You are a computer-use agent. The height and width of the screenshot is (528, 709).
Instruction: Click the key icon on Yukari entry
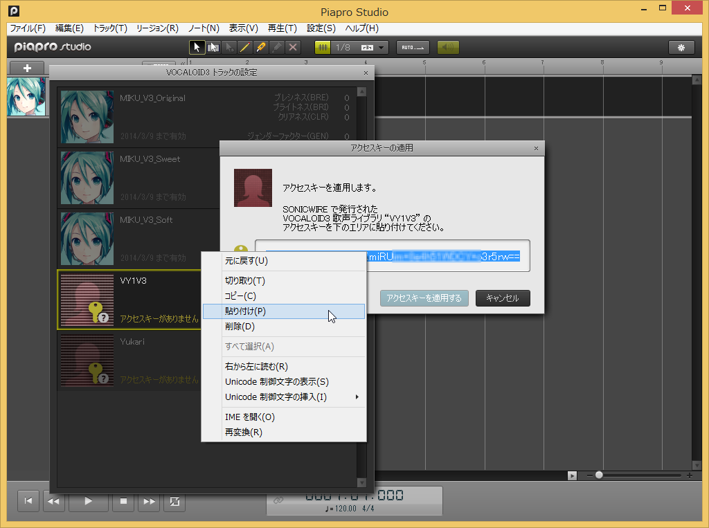coord(97,373)
